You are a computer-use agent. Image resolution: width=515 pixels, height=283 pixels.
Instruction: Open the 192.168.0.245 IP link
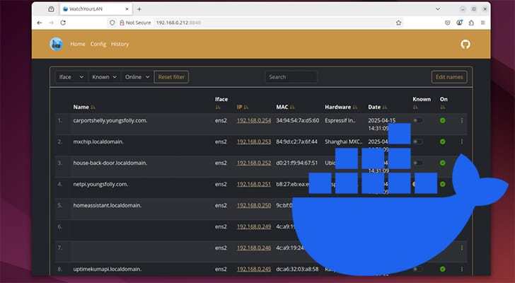coord(254,269)
